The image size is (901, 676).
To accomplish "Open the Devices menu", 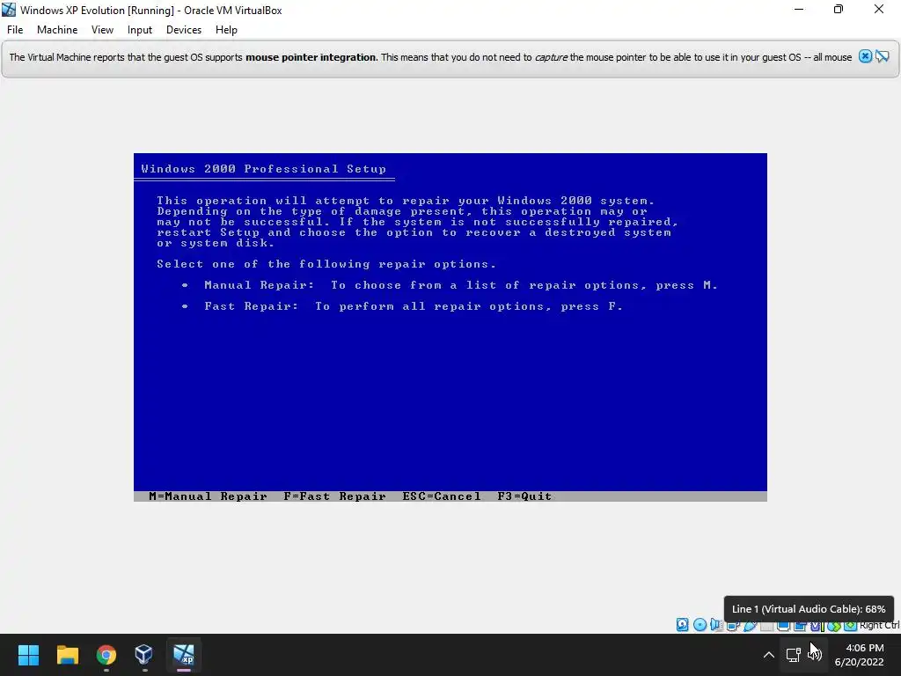I will [184, 30].
